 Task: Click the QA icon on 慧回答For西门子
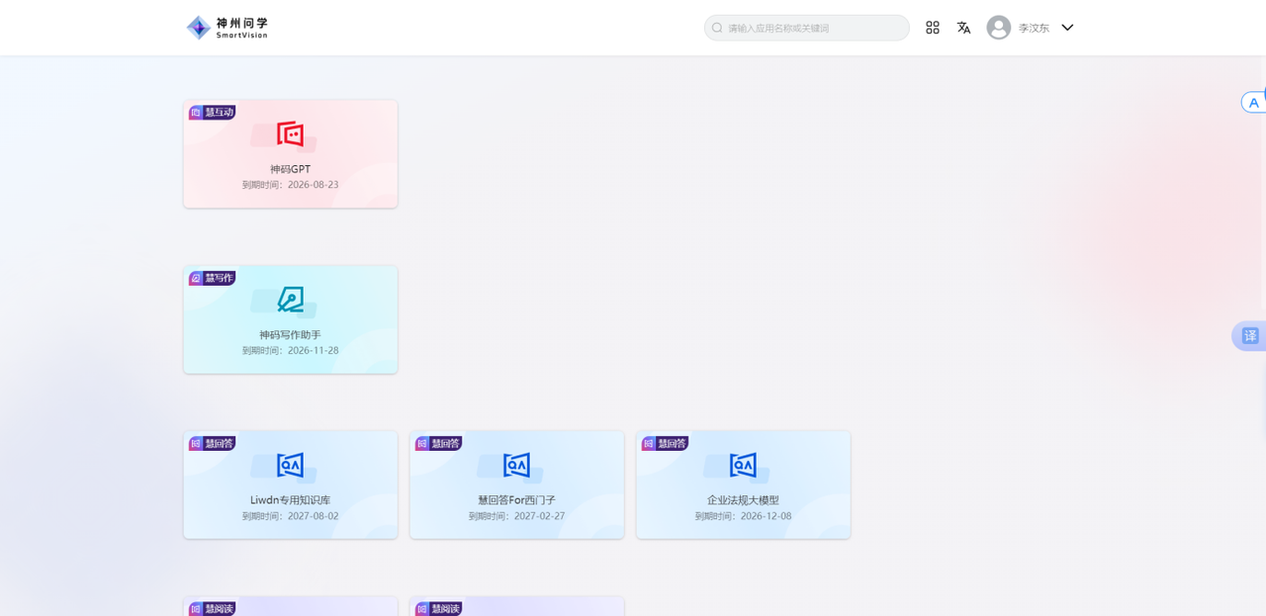516,465
